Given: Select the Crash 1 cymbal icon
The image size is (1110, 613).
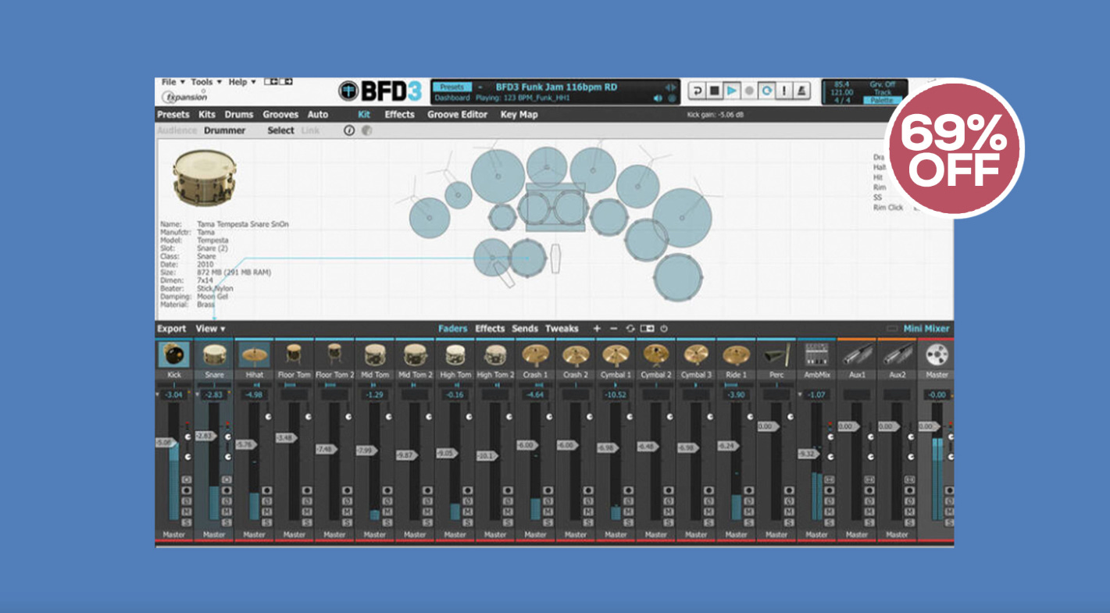Looking at the screenshot, I should point(535,355).
